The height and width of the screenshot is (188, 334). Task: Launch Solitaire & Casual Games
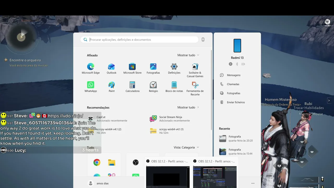point(195,70)
